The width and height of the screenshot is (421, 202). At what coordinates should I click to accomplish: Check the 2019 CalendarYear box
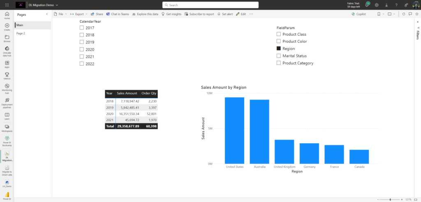[x=82, y=42]
